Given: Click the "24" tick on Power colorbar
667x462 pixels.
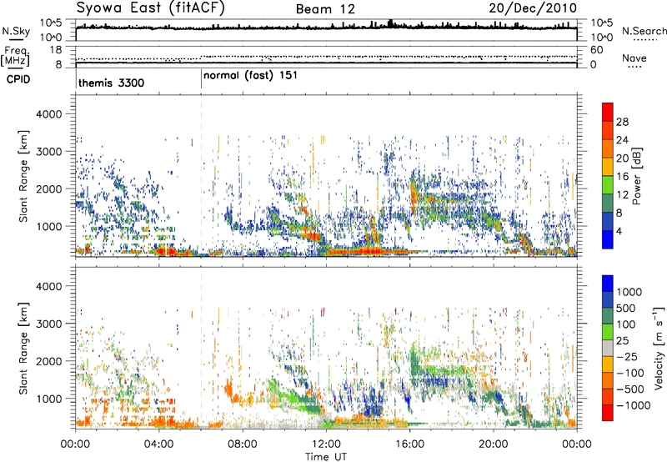Looking at the screenshot, I should [x=622, y=140].
